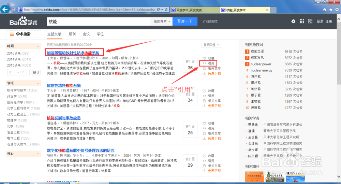Open result 加速器驱动放射性洁净核能系统
The width and height of the screenshot is (341, 184).
tap(73, 53)
